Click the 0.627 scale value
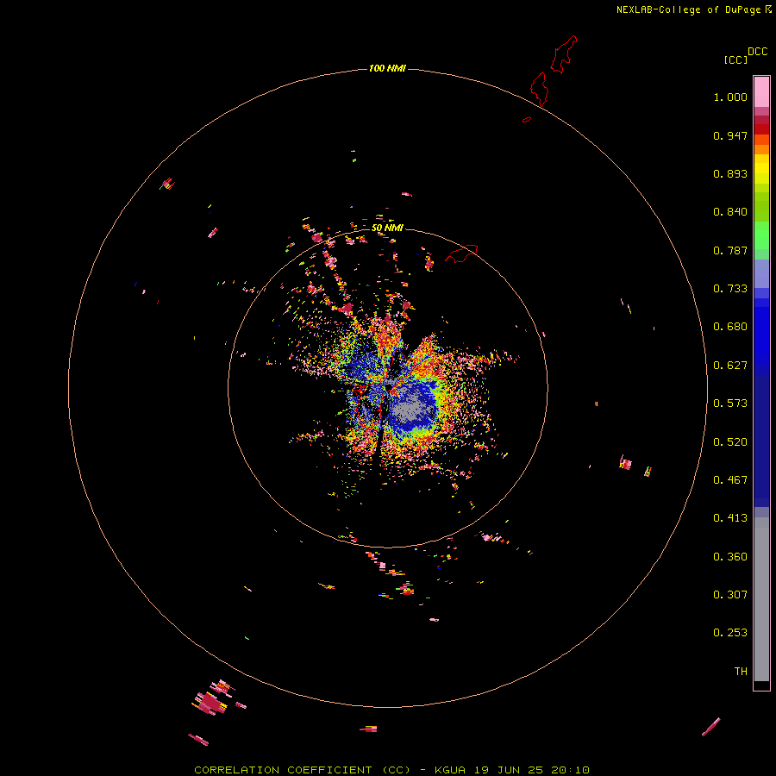Screen dimensions: 776x776 point(730,366)
